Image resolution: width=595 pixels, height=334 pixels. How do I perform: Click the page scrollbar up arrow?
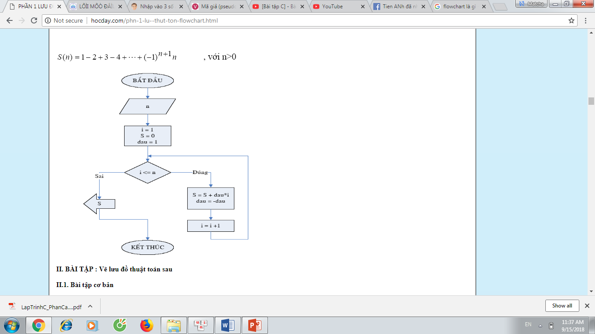(x=591, y=32)
